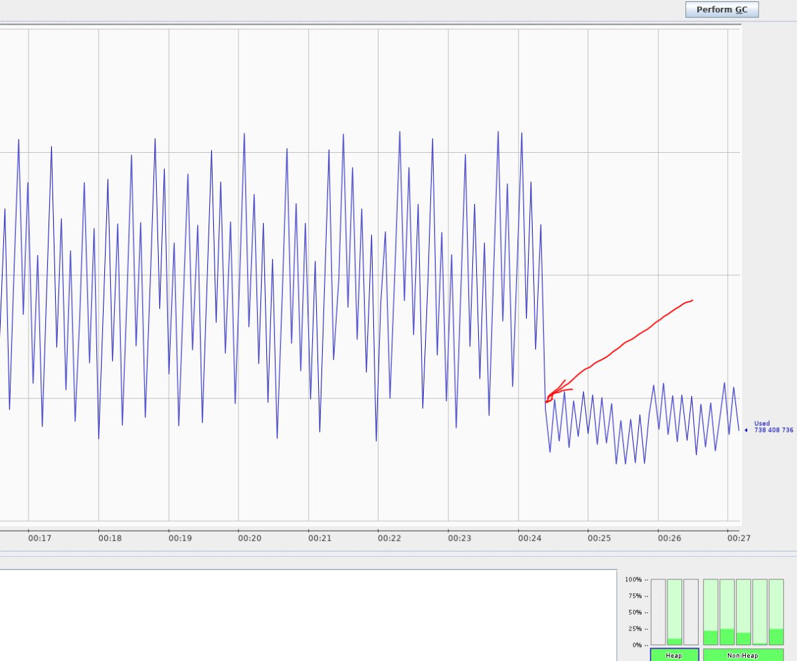797x661 pixels.
Task: Click the 00:22 time axis label
Action: 389,538
